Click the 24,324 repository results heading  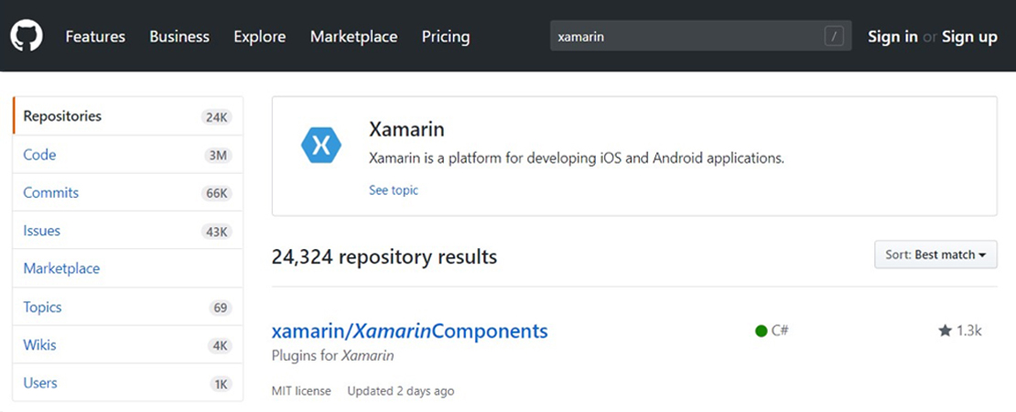pos(384,257)
